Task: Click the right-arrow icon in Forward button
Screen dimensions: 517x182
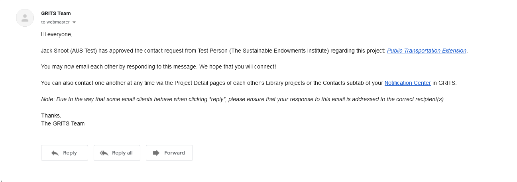Action: pos(156,153)
